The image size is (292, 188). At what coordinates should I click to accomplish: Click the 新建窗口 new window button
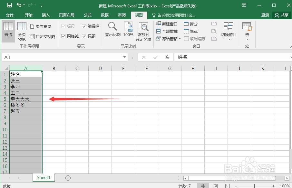click(167, 24)
